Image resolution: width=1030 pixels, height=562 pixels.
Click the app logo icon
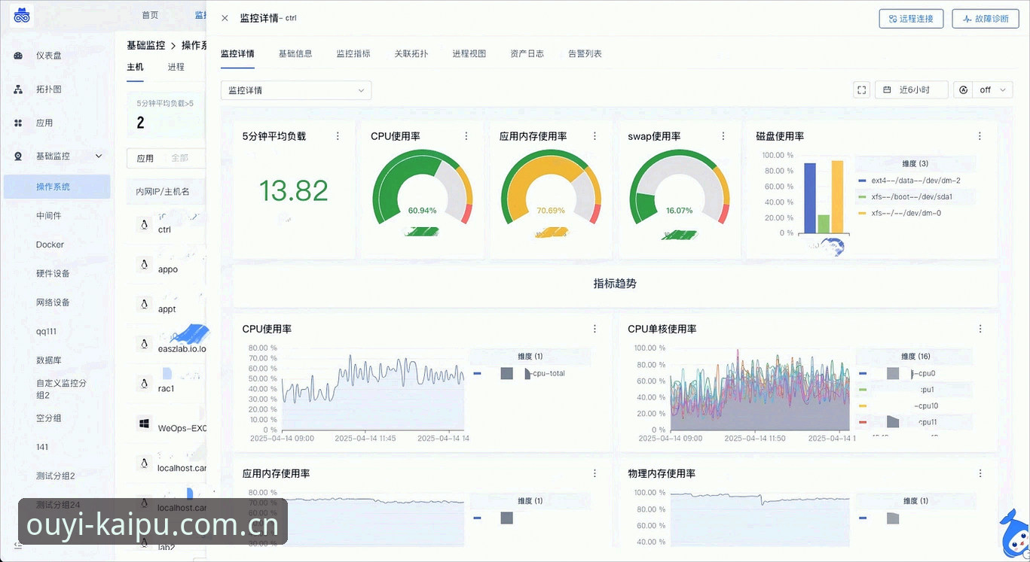coord(22,16)
